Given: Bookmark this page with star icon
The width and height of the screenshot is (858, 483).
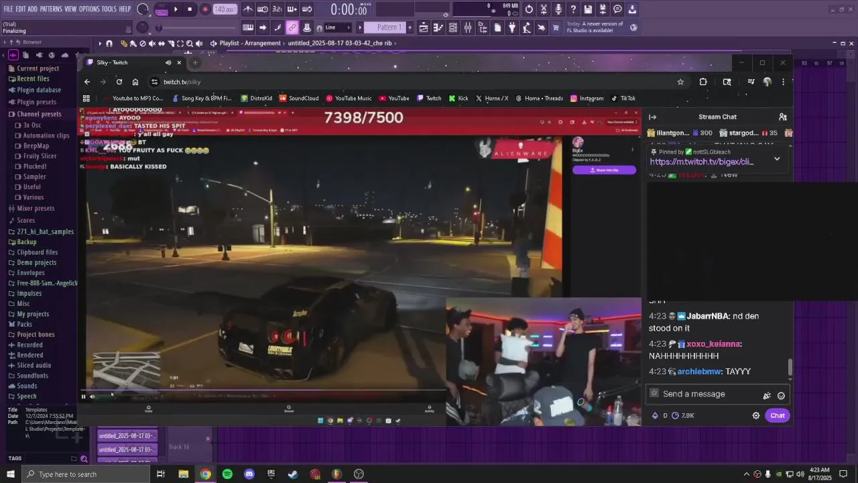Looking at the screenshot, I should (680, 82).
